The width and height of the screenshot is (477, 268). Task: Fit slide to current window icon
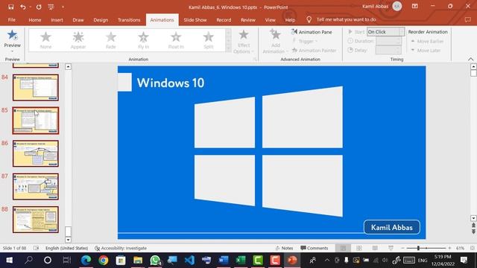click(x=472, y=248)
